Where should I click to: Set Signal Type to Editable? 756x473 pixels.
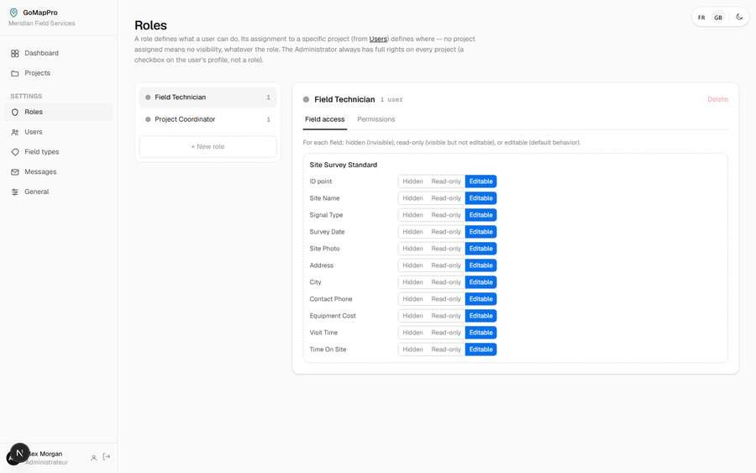coord(480,216)
